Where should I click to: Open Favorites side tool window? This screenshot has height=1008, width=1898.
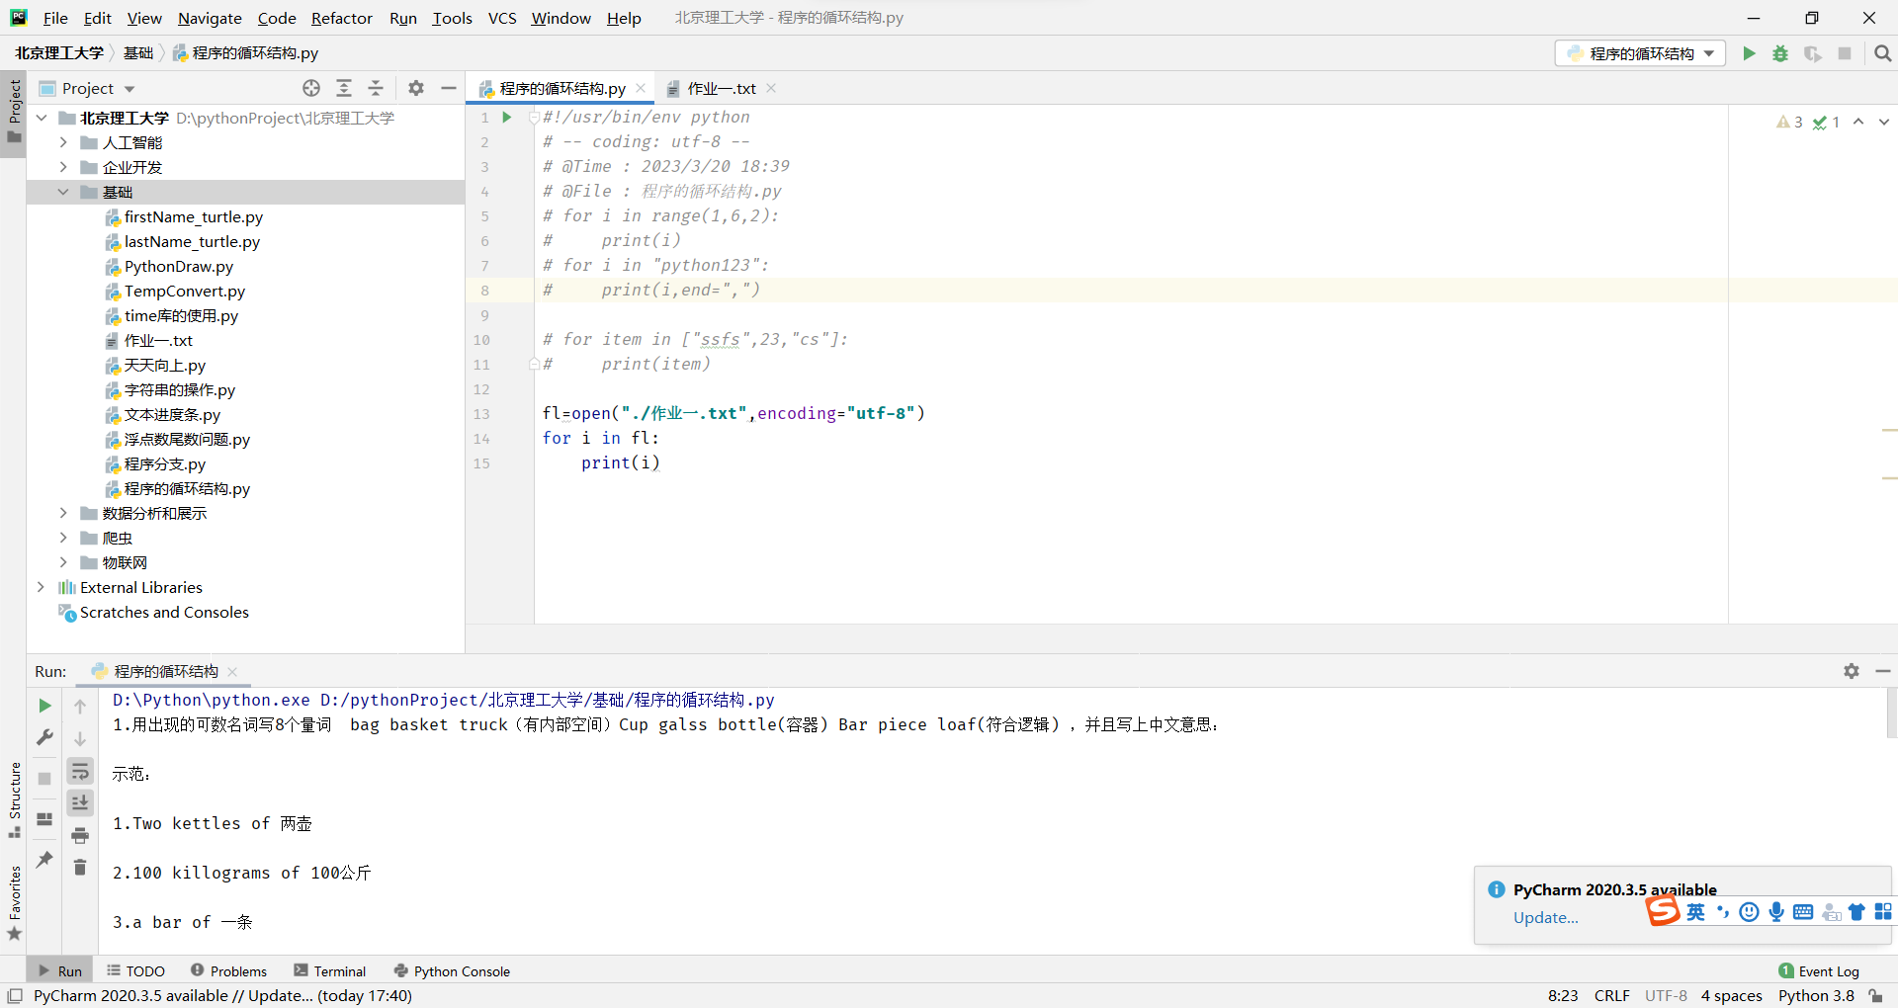[x=14, y=902]
